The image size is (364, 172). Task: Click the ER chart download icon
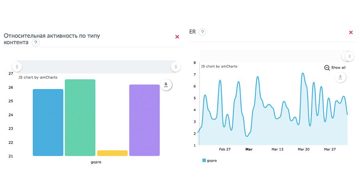(x=340, y=77)
